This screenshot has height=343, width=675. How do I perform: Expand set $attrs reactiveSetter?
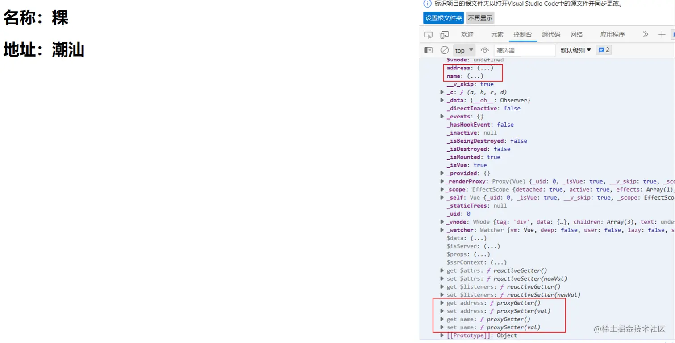[442, 278]
